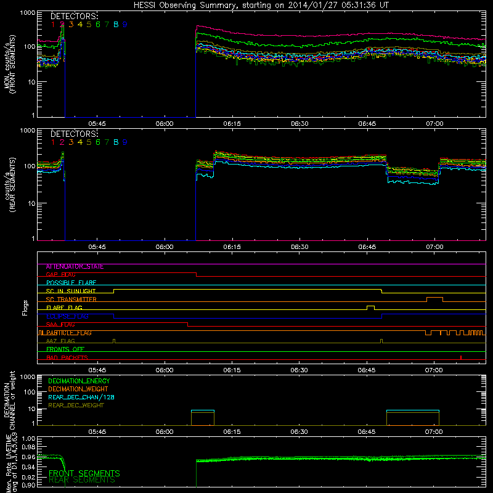Image resolution: width=493 pixels, height=493 pixels.
Task: Click the ECLIPSE_FLAG label
Action: (67, 316)
